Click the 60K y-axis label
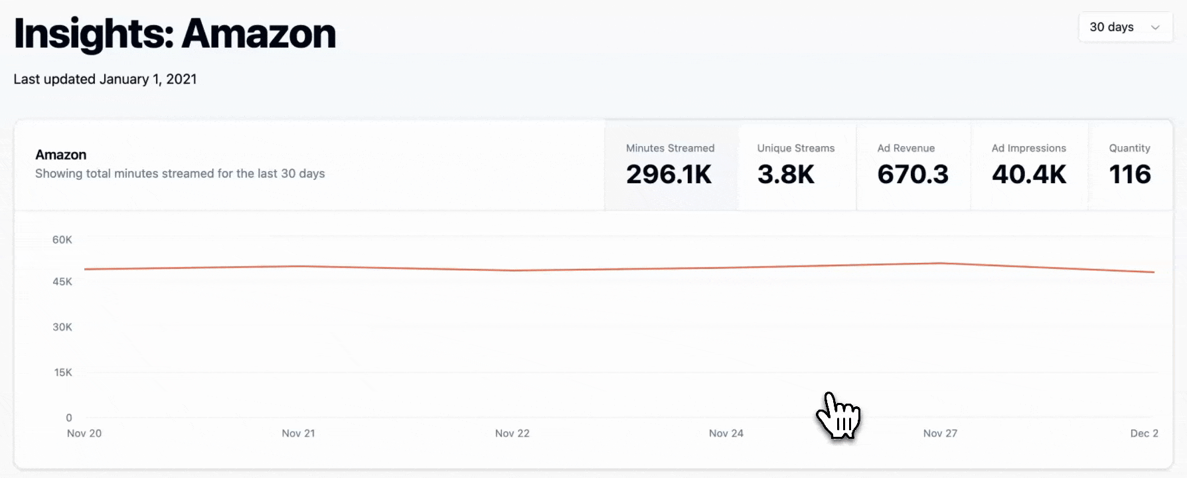 point(62,240)
